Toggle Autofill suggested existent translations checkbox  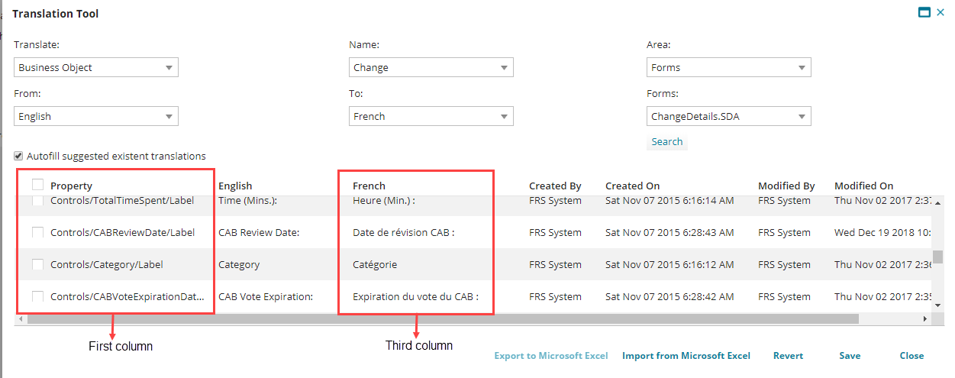point(19,156)
